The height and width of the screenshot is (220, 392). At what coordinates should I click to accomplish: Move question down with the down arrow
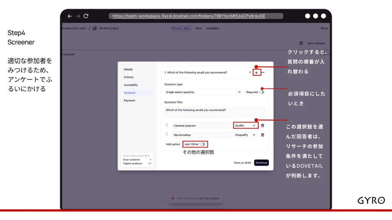click(256, 73)
